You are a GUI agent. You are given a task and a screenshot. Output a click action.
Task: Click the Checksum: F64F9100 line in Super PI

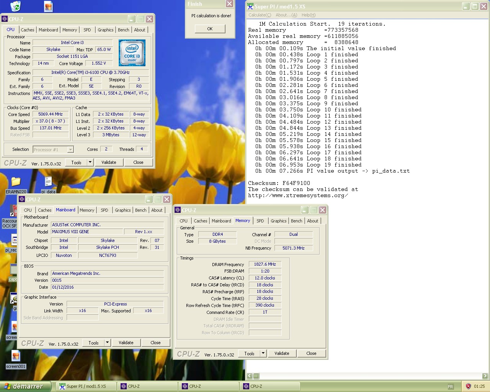[x=279, y=183]
